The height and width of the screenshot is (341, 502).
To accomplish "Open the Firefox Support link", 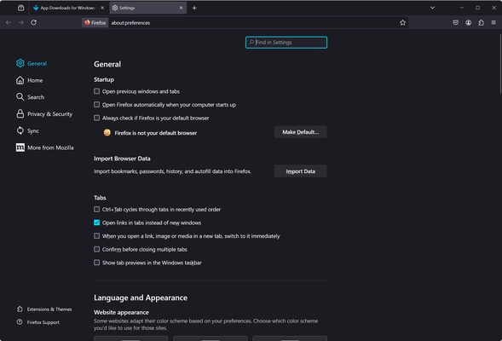I will pos(38,322).
